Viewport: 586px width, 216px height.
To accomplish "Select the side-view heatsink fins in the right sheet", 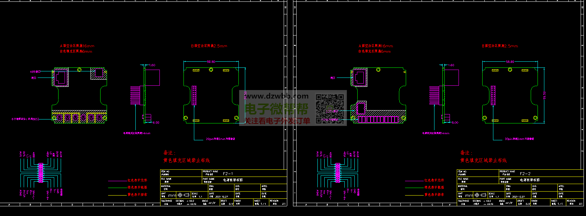I will pyautogui.click(x=434, y=95).
